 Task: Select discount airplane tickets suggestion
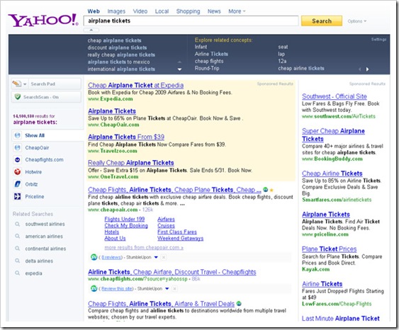117,47
